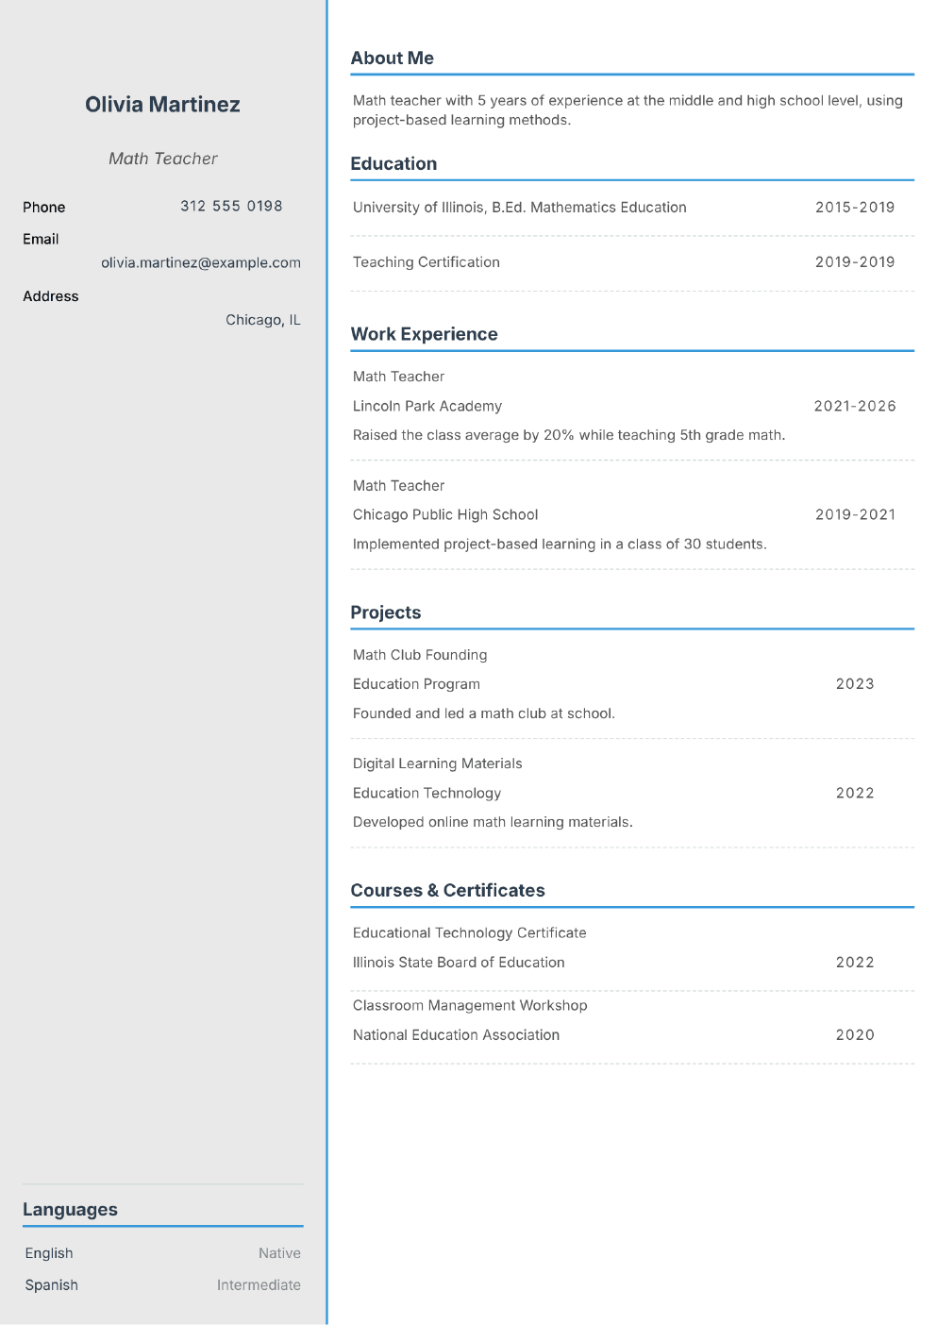Screen dimensions: 937x1325
Task: Click the name Olivia Martinez
Action: 162,105
